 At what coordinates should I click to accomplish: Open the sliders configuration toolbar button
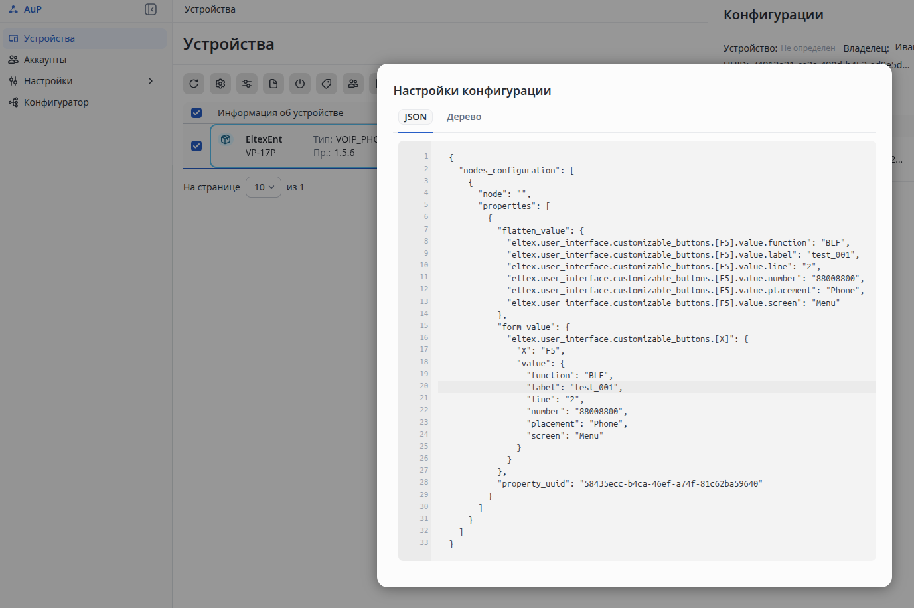247,84
